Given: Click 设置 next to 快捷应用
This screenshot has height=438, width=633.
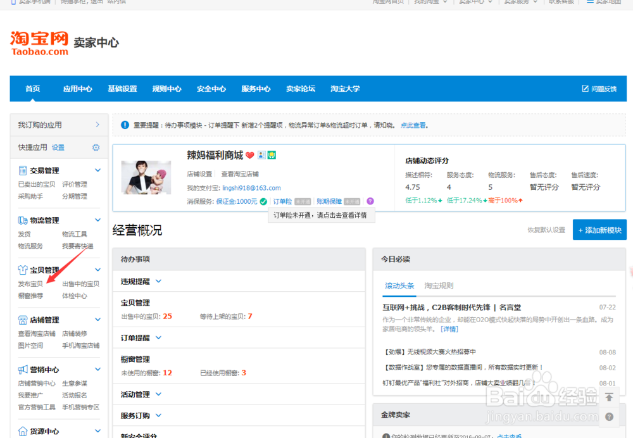Looking at the screenshot, I should tap(58, 147).
